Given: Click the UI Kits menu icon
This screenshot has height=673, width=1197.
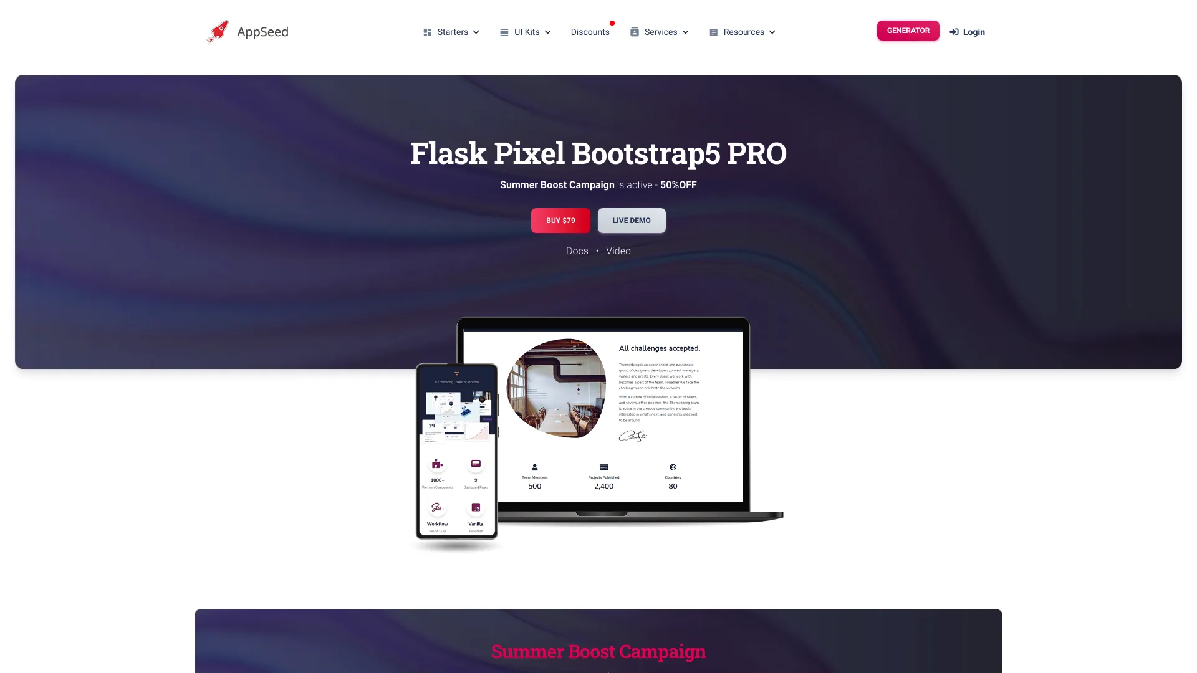Looking at the screenshot, I should tap(504, 32).
